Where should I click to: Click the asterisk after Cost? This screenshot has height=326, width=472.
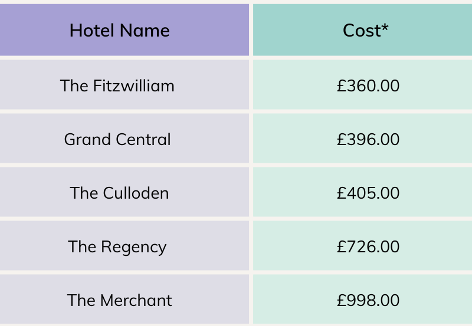[x=385, y=28]
